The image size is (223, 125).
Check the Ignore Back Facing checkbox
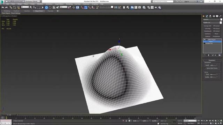point(205,68)
